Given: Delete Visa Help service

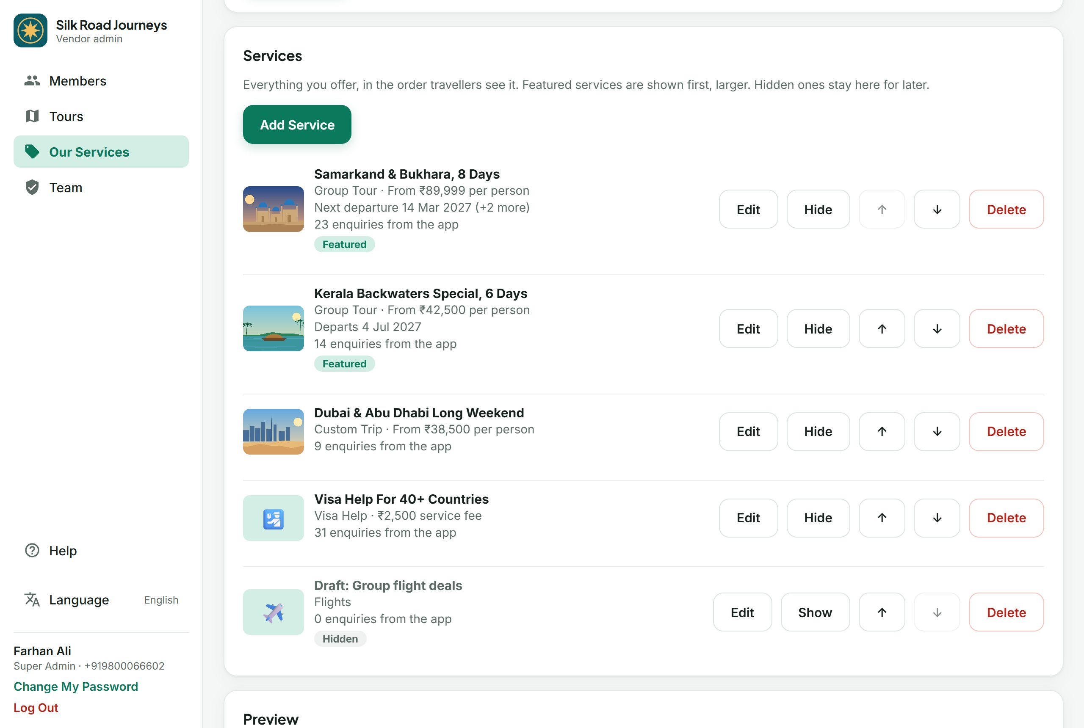Looking at the screenshot, I should tap(1006, 518).
